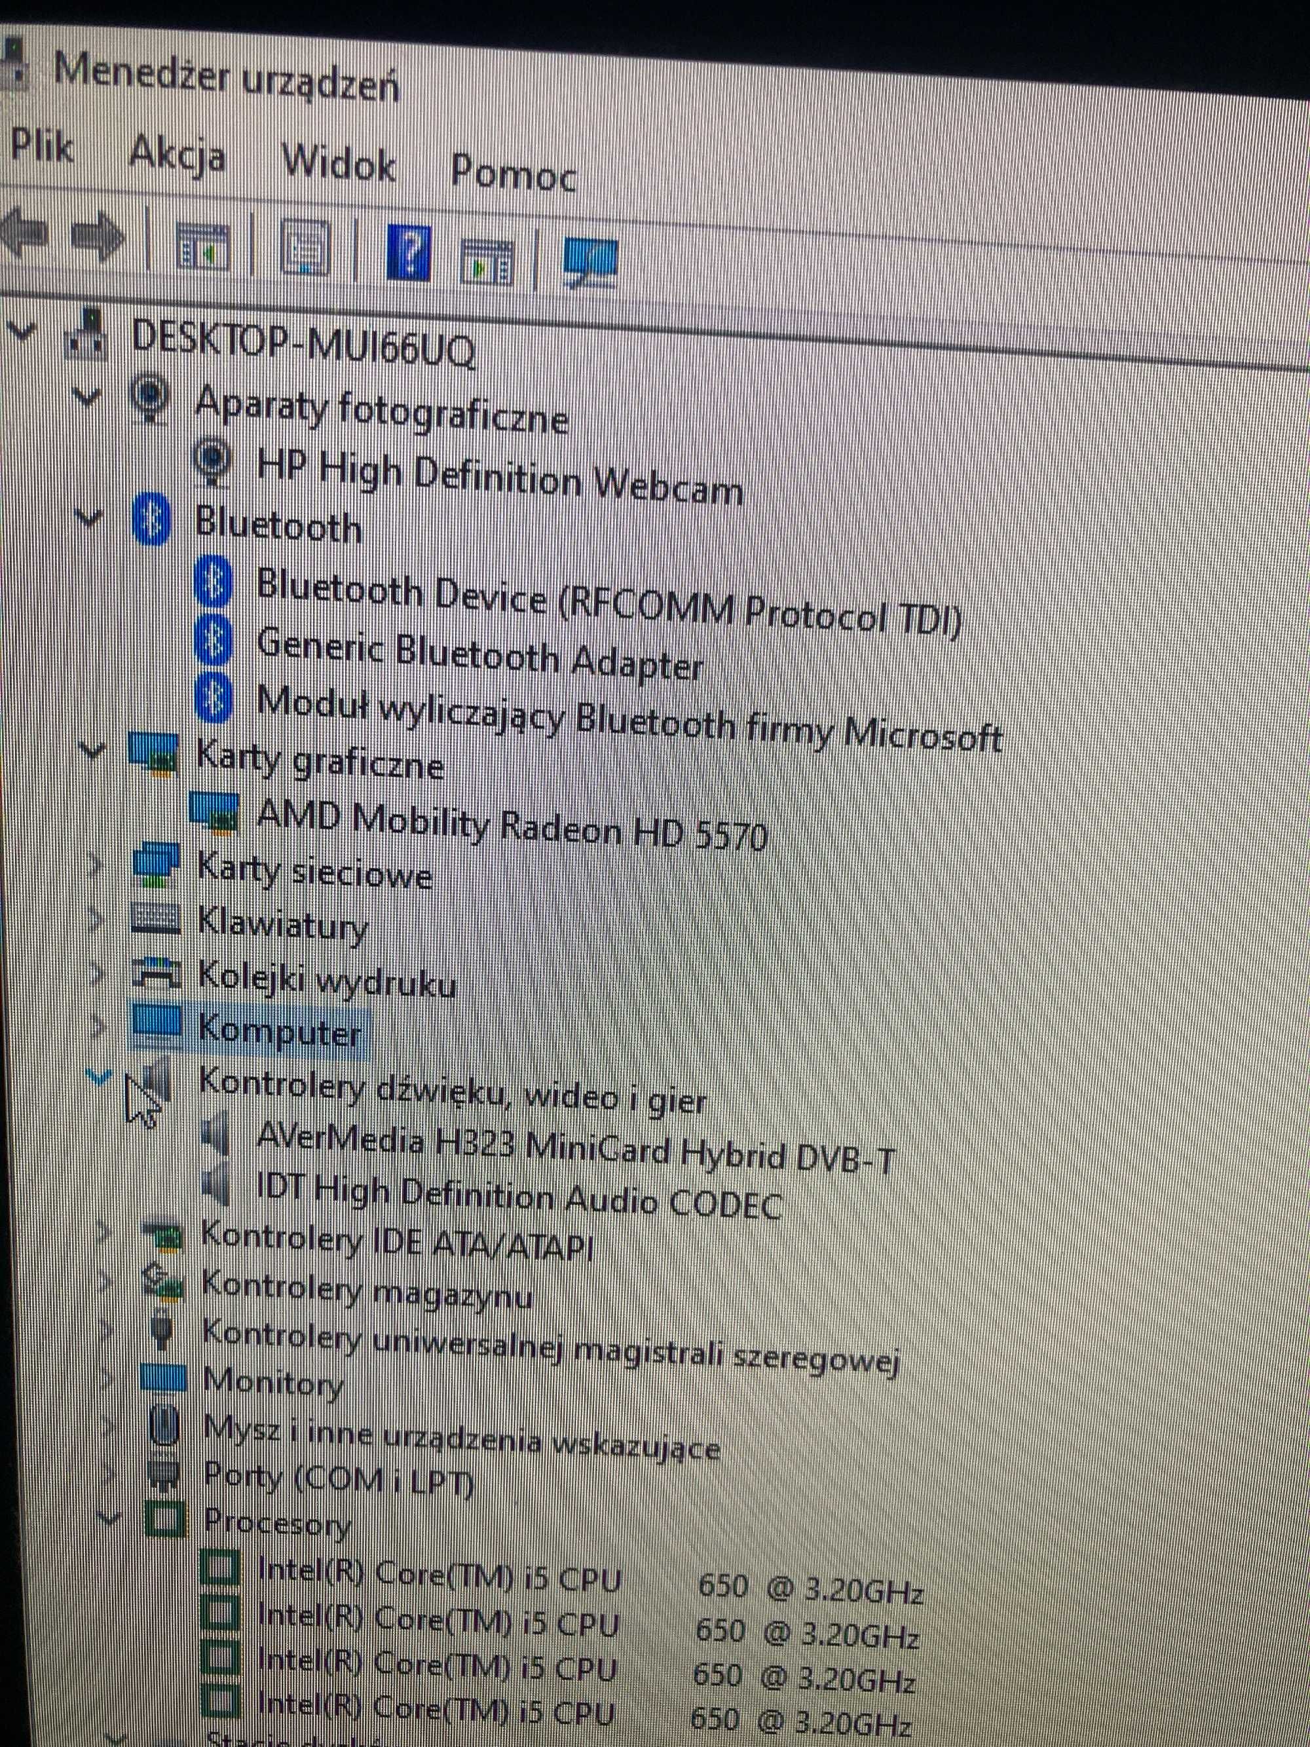This screenshot has width=1310, height=1747.
Task: Select Bluetooth Device (RFCOMM Protocol TDI)
Action: [610, 604]
